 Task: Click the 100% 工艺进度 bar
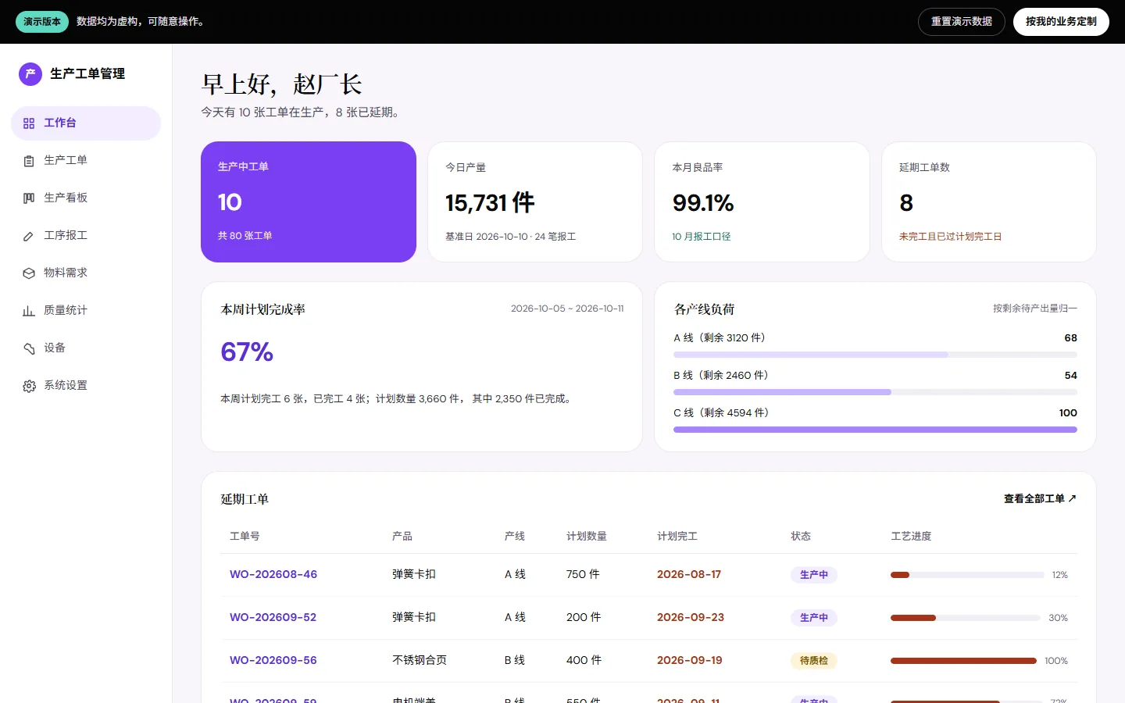(963, 661)
